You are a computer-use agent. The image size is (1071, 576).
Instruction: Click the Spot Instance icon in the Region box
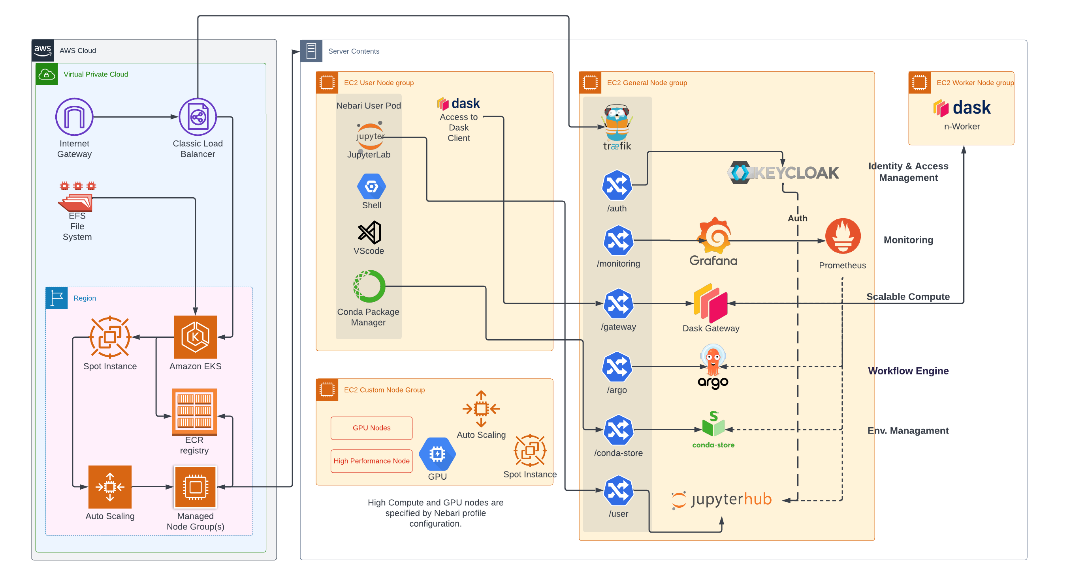pyautogui.click(x=109, y=337)
